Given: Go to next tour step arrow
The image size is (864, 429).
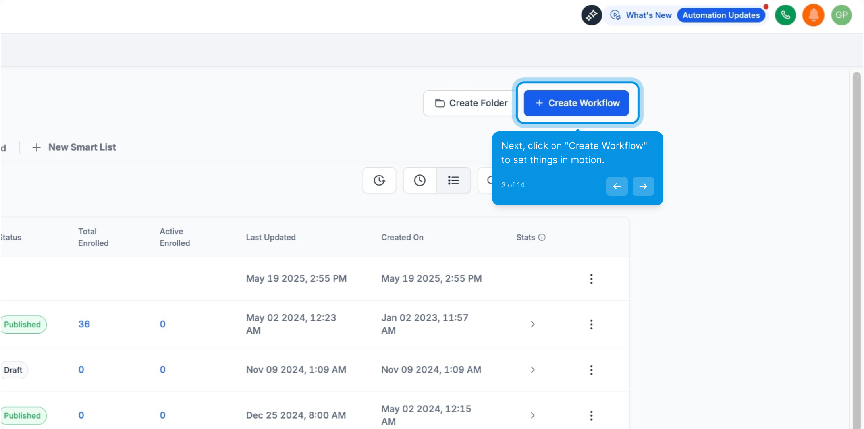Looking at the screenshot, I should pos(643,186).
